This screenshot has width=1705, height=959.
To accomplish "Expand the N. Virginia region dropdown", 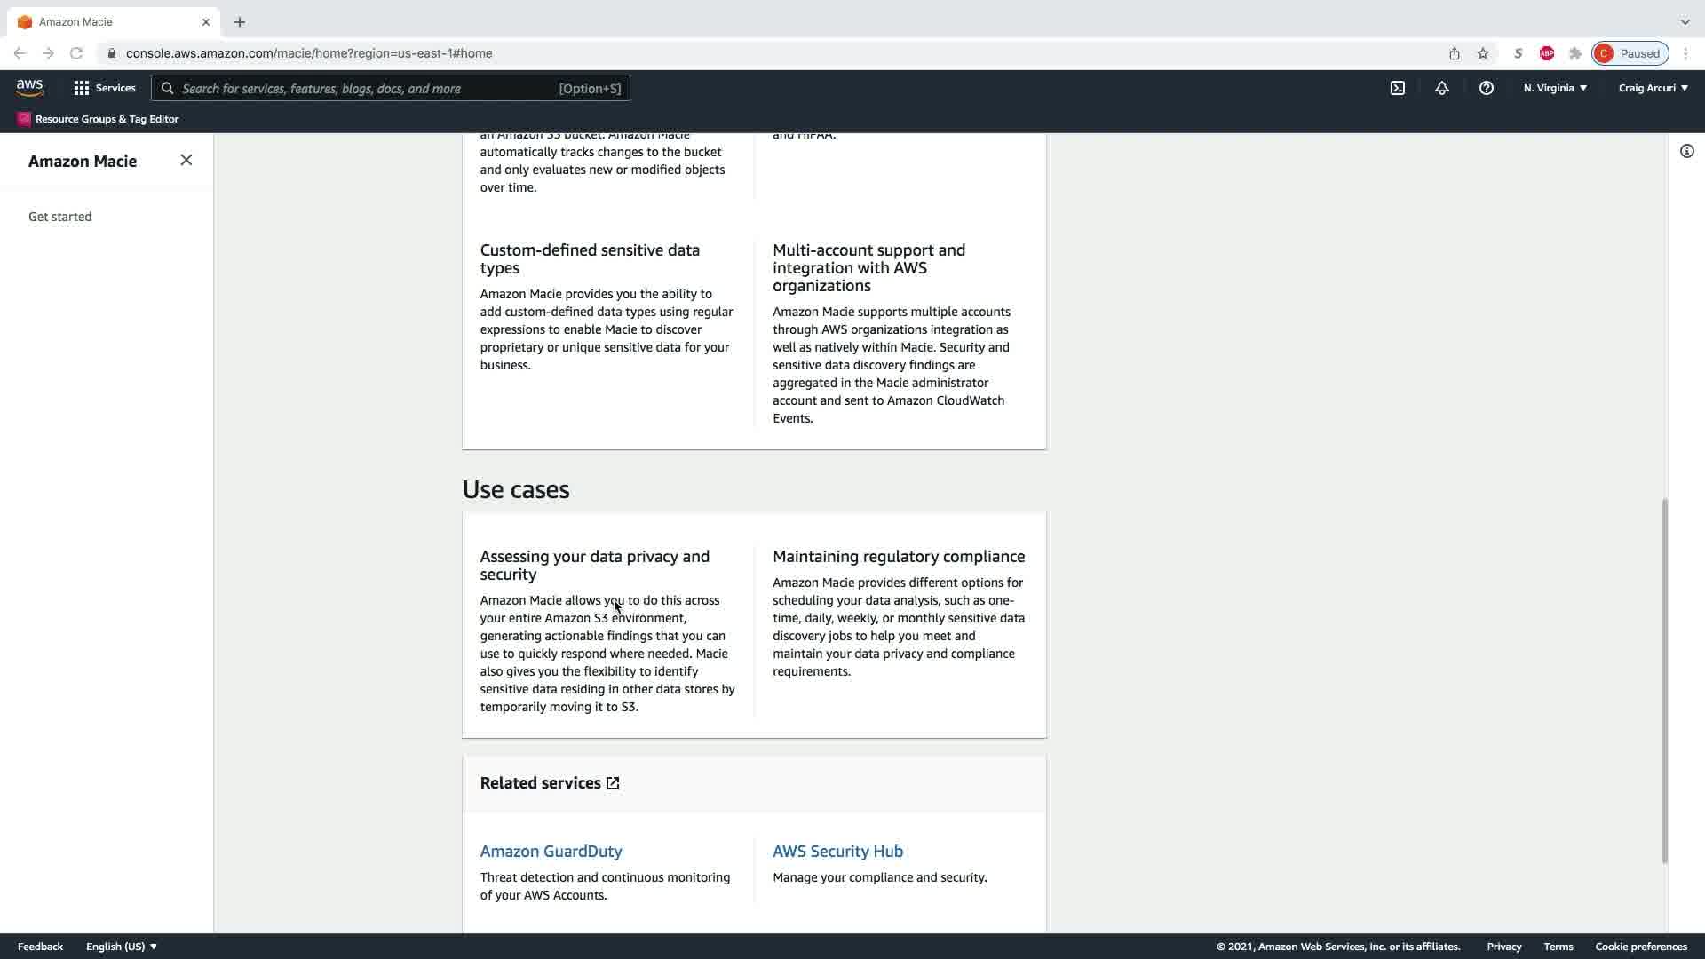I will click(1555, 88).
